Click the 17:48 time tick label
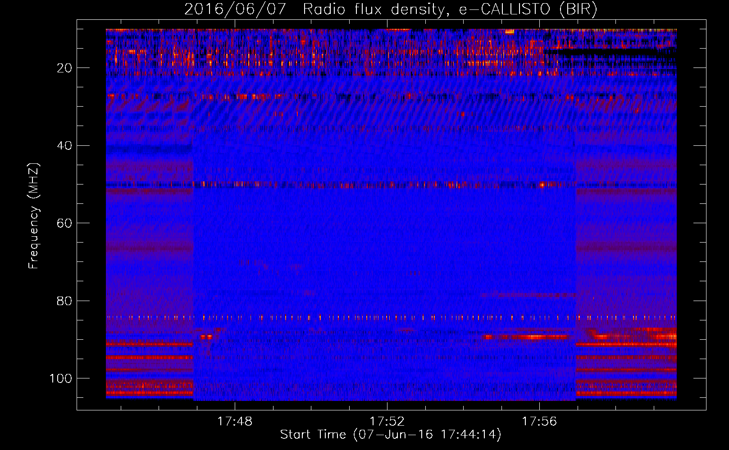Screen dimensions: 729x450 pyautogui.click(x=235, y=421)
